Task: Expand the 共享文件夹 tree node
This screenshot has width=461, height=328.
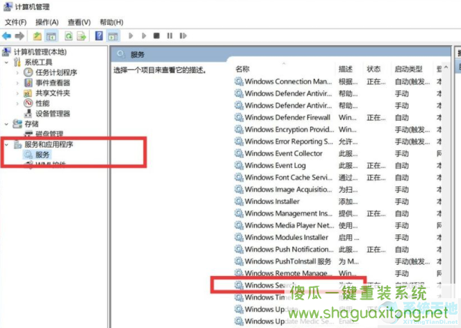Action: (17, 93)
